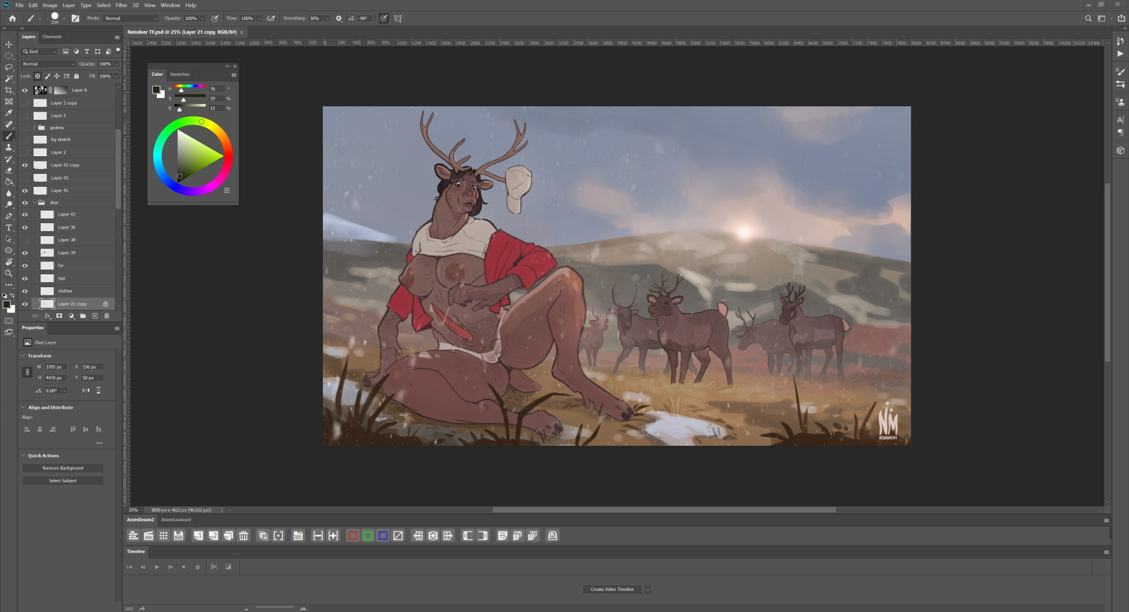Switch to the Swatches tab
1129x612 pixels.
(x=179, y=75)
